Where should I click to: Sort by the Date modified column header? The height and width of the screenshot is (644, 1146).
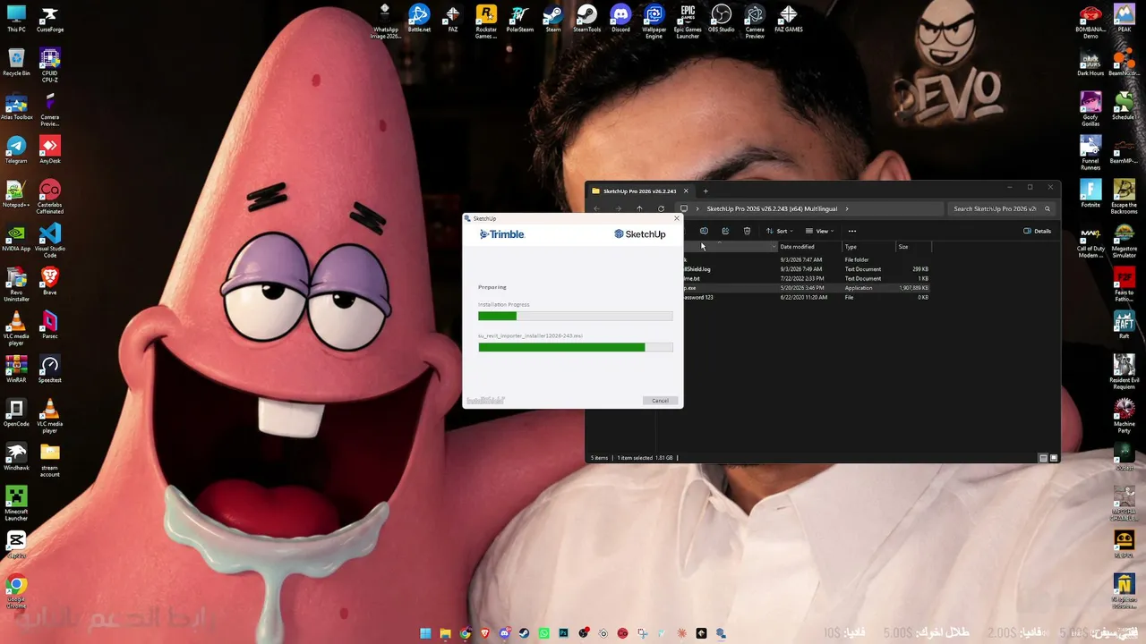click(x=797, y=247)
